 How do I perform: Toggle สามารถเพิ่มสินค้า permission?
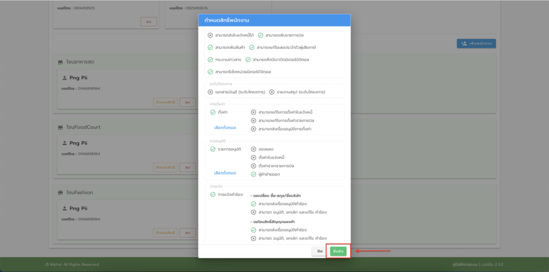[x=210, y=48]
